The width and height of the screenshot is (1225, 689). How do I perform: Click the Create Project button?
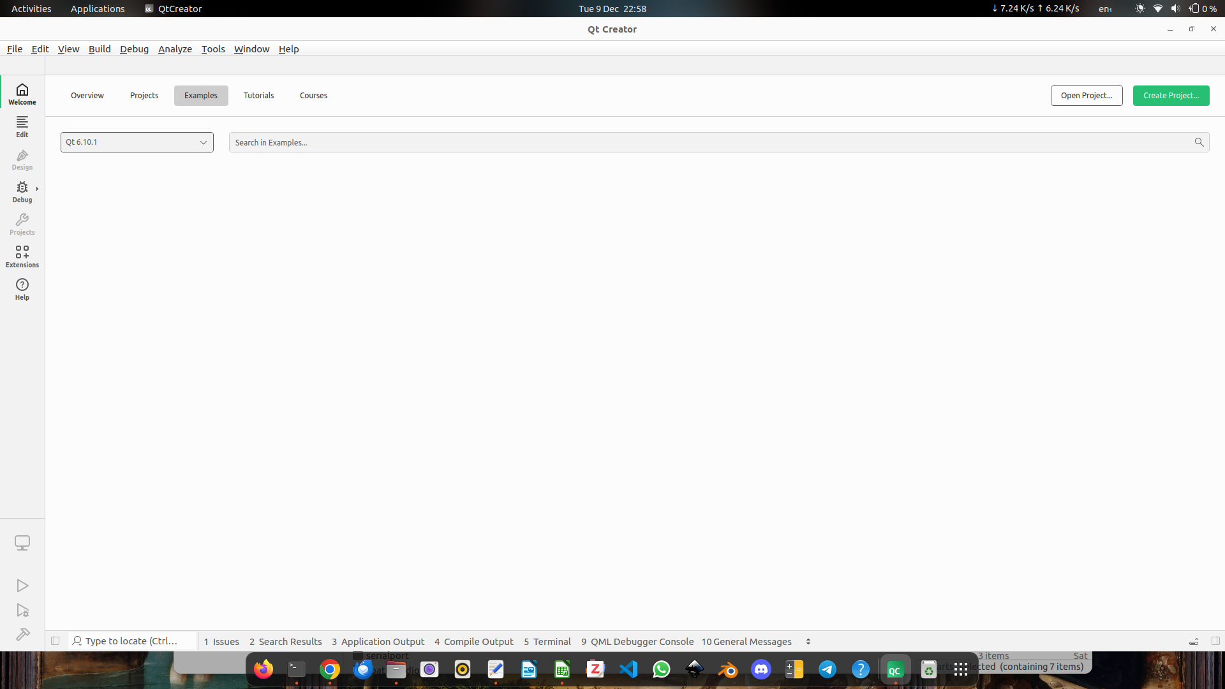[1171, 96]
